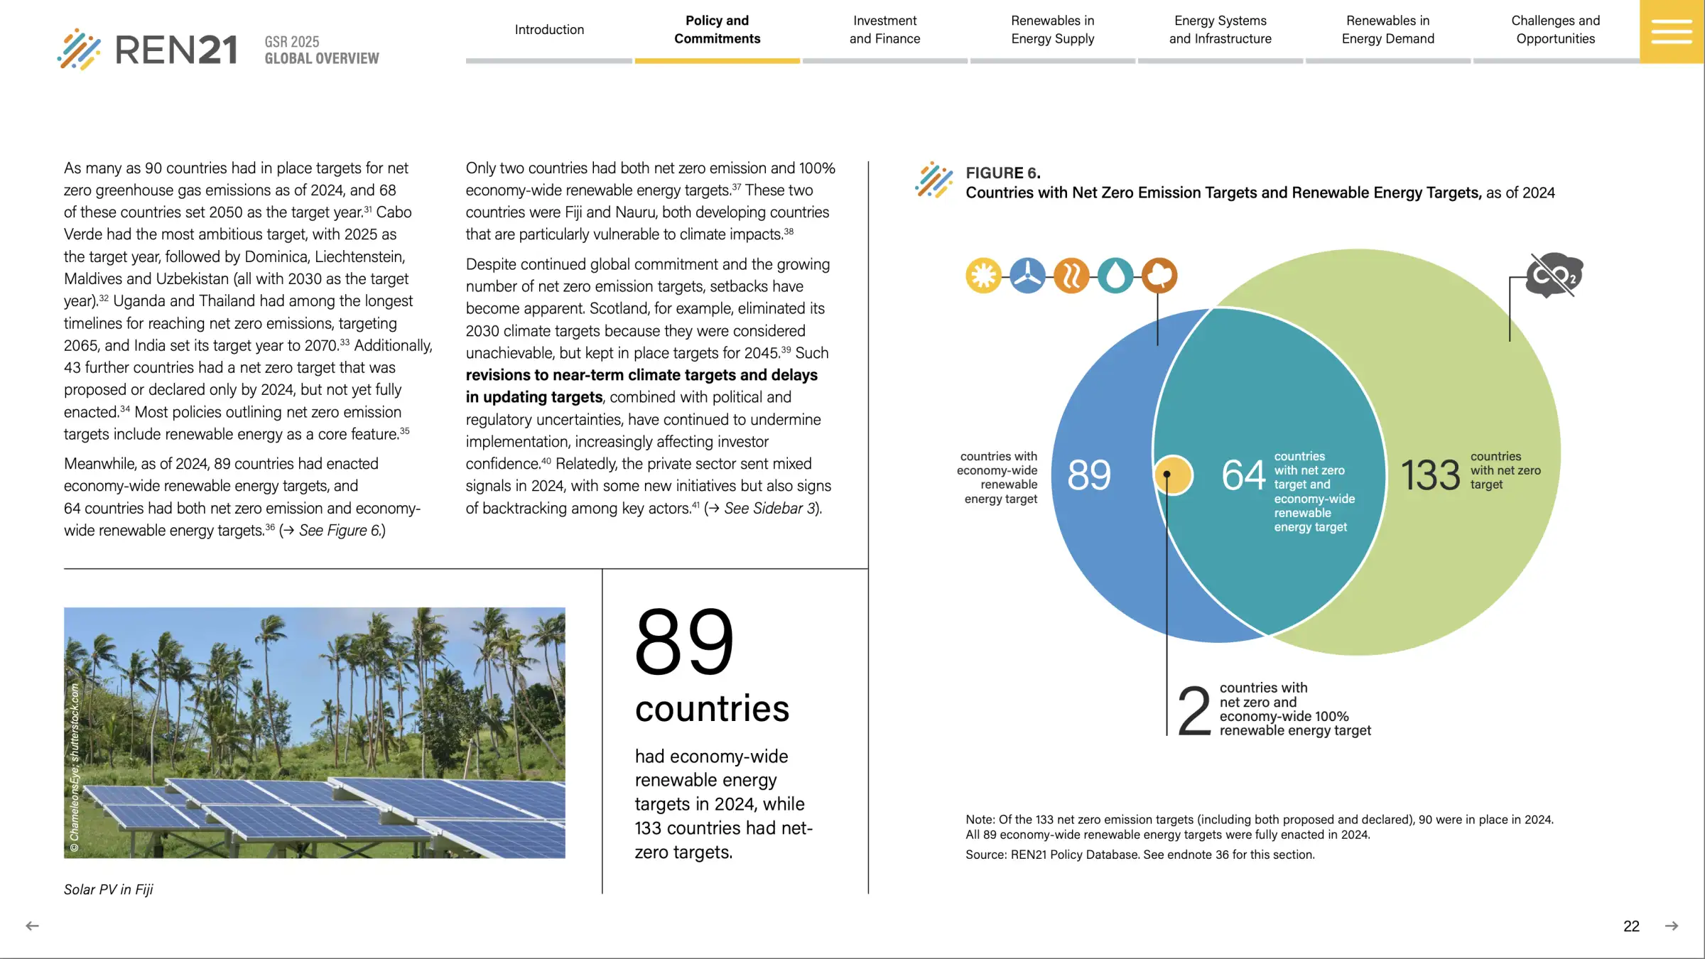Image resolution: width=1705 pixels, height=959 pixels.
Task: Follow the See Sidebar 3 link
Action: (x=771, y=509)
